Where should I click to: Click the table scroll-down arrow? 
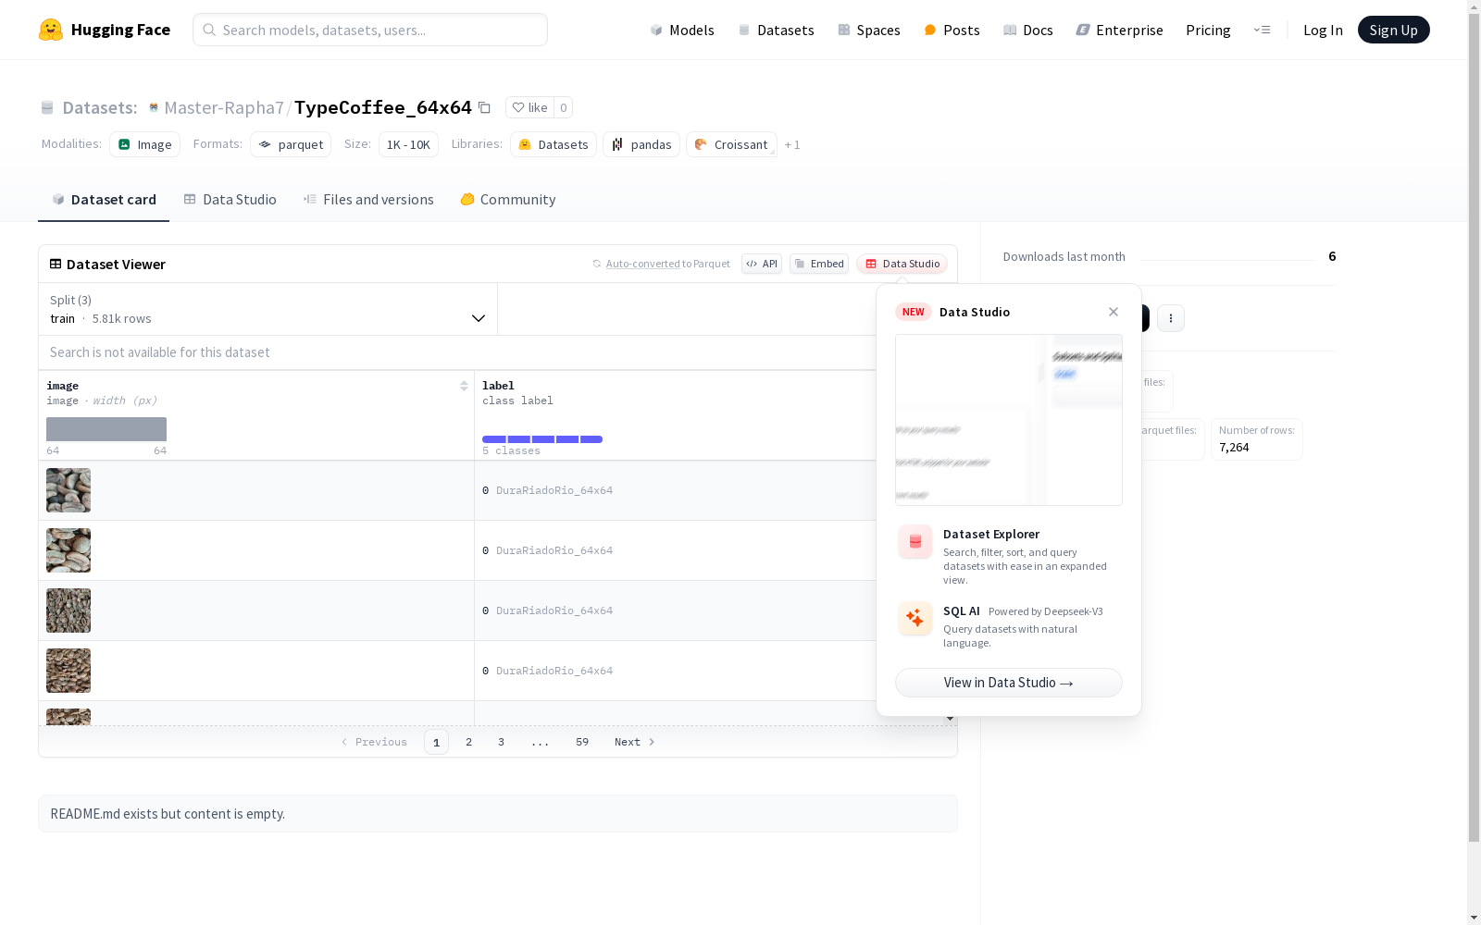point(950,719)
